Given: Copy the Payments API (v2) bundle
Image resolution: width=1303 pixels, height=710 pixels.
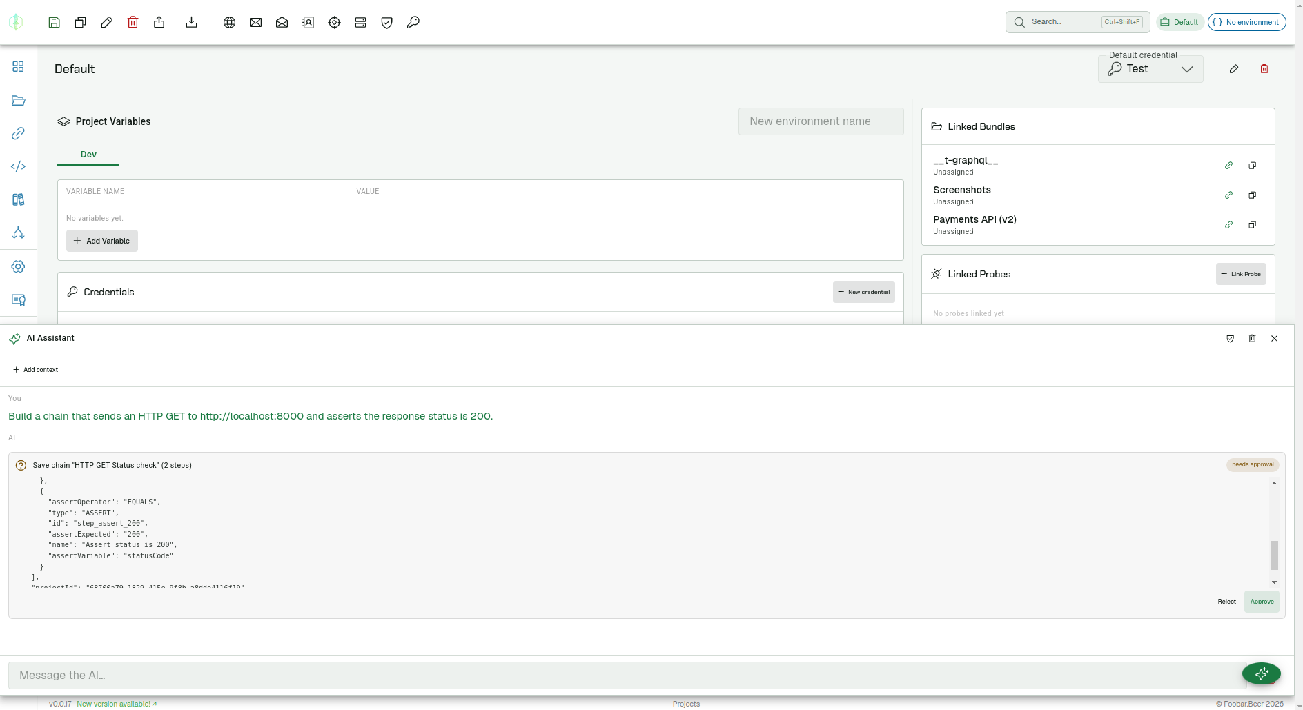Looking at the screenshot, I should 1253,225.
